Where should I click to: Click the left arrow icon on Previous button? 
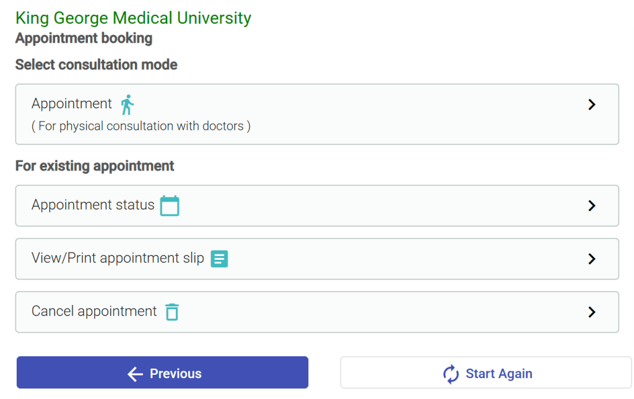tap(135, 374)
